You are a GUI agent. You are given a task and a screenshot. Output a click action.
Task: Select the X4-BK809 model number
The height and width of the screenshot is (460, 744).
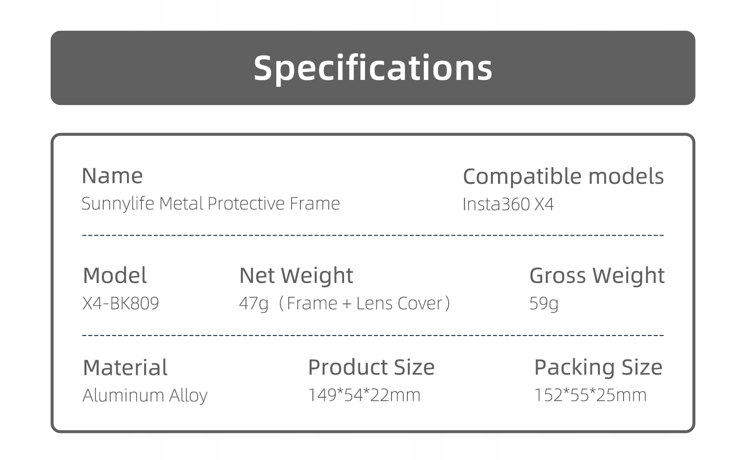tap(120, 303)
